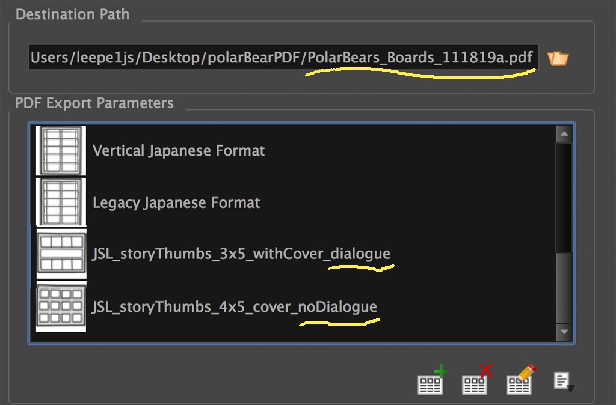This screenshot has height=405, width=616.
Task: Click the 3x5 withCover layout thumbnail
Action: pyautogui.click(x=61, y=255)
